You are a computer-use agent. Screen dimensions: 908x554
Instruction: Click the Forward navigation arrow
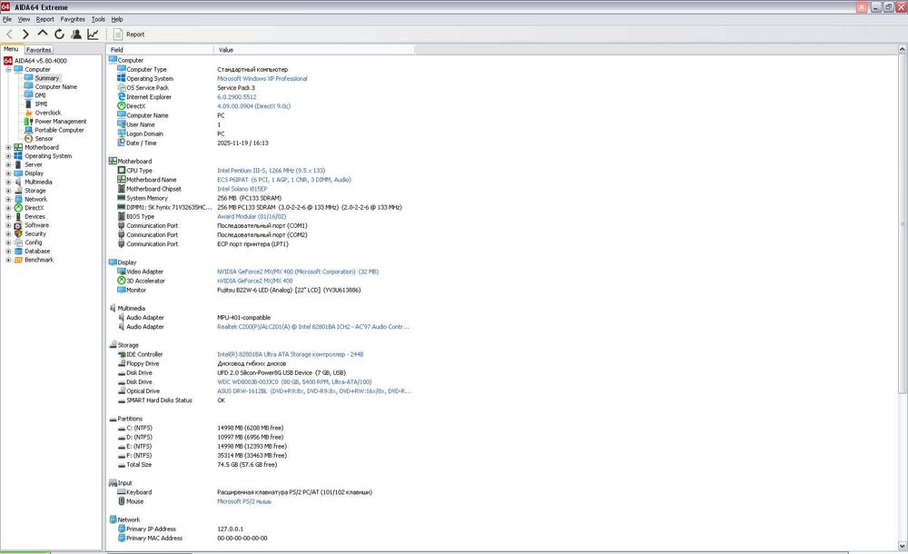coord(25,35)
